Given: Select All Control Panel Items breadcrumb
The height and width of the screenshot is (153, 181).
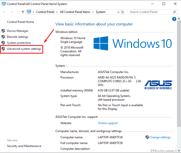Looking at the screenshot, I should 75,12.
